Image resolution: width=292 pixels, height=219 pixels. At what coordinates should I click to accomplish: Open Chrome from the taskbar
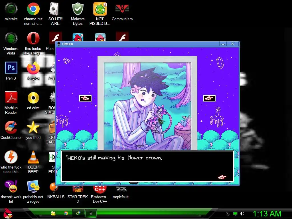click(x=66, y=213)
